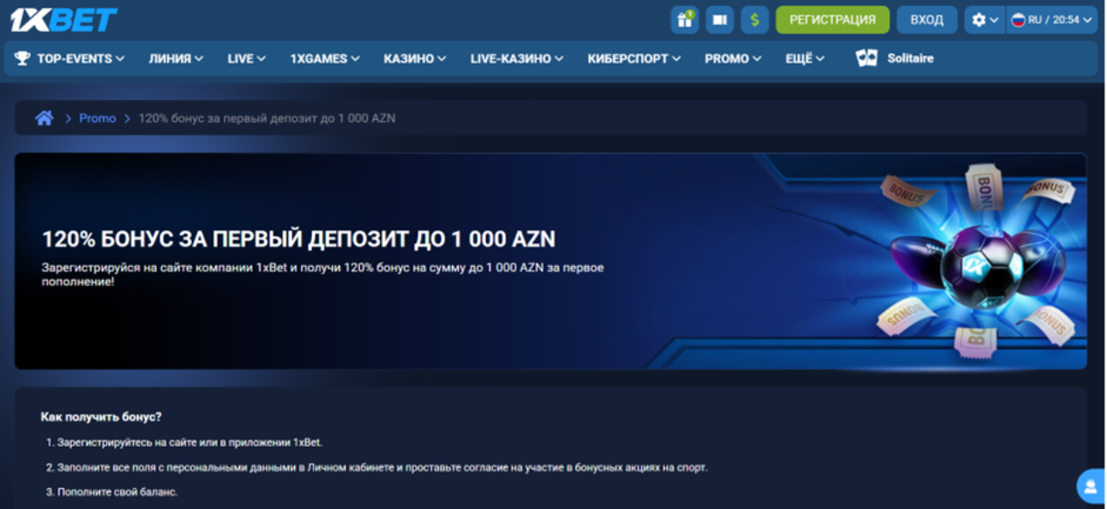Click breadcrumb text 120% бонус за первый депозит
Viewport: 1107px width, 509px height.
click(x=267, y=118)
